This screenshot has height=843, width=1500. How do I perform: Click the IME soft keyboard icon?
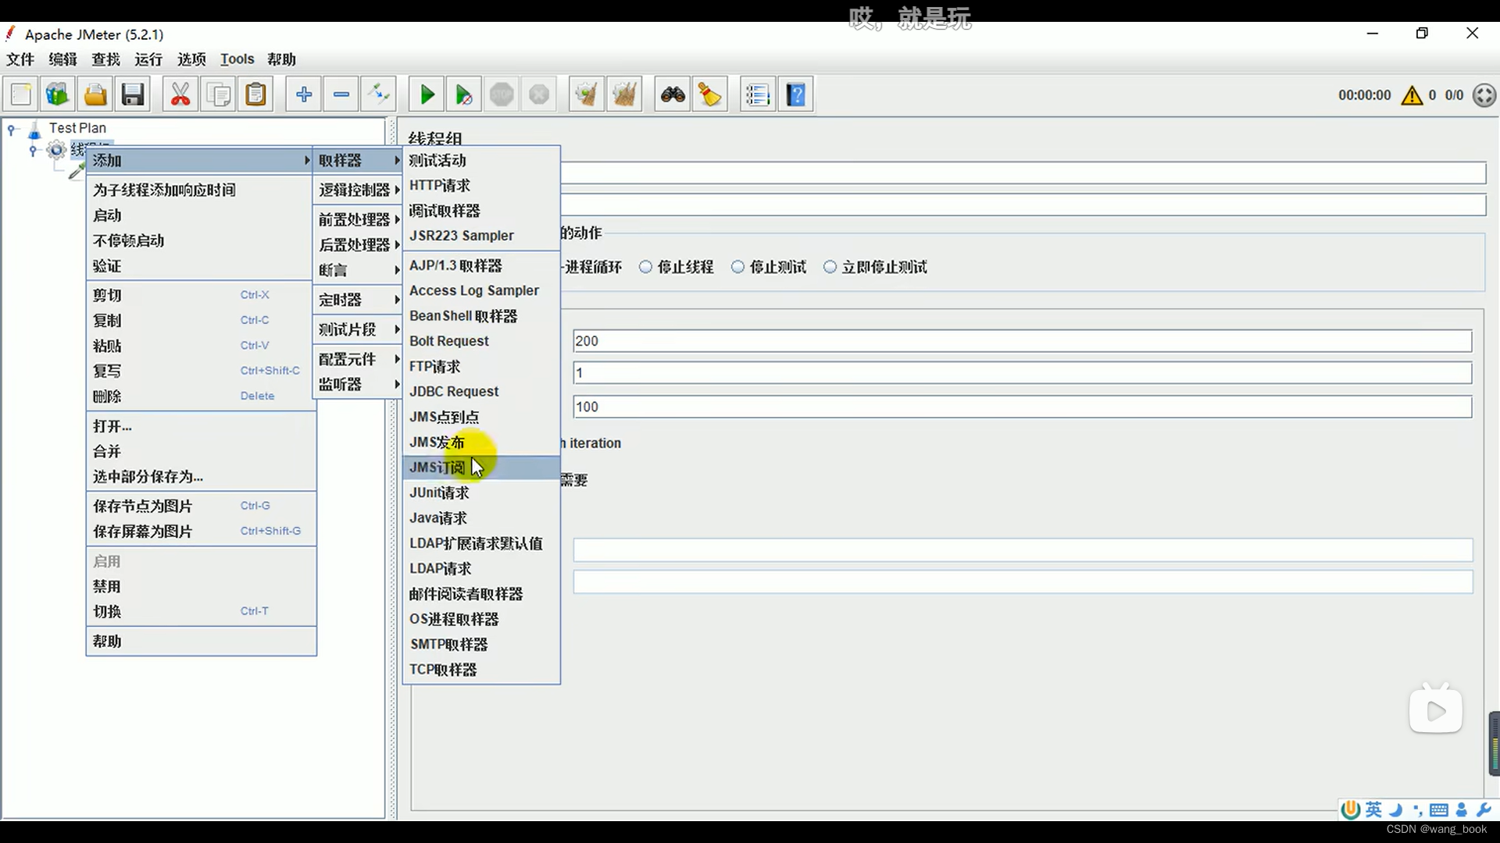[1439, 810]
